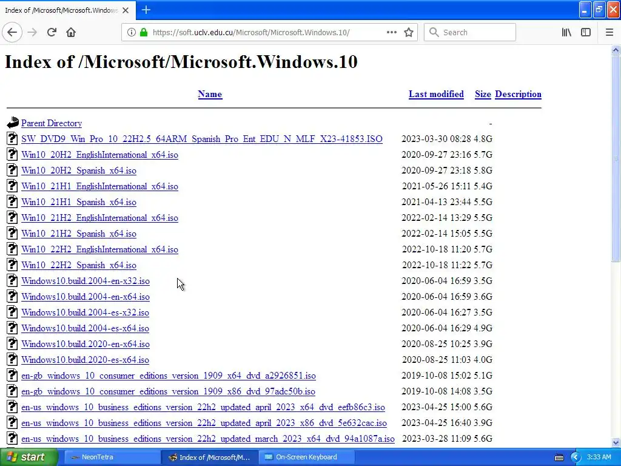Close the Index of /Microsoft tab

pyautogui.click(x=126, y=10)
